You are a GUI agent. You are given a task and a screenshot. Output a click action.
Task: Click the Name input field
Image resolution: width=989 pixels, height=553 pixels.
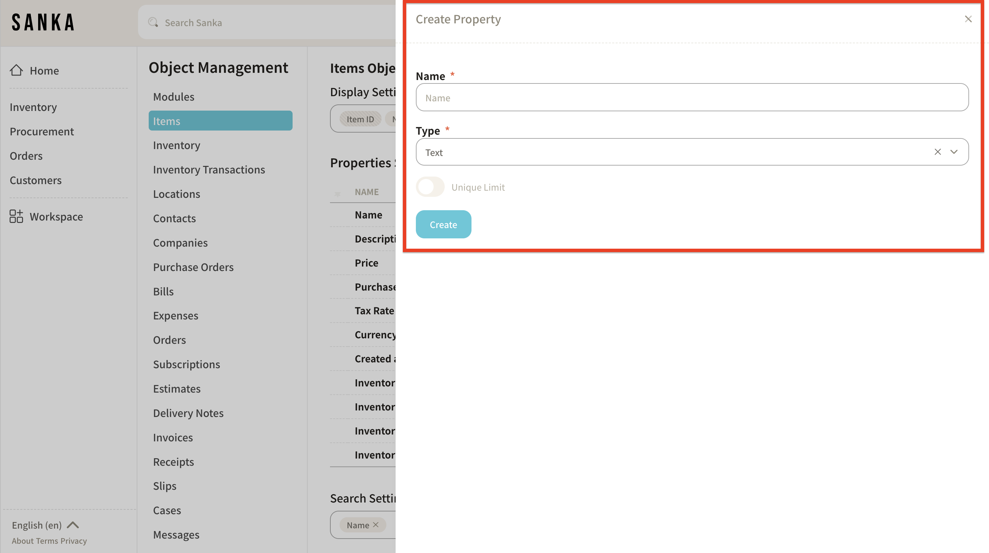[x=692, y=98]
